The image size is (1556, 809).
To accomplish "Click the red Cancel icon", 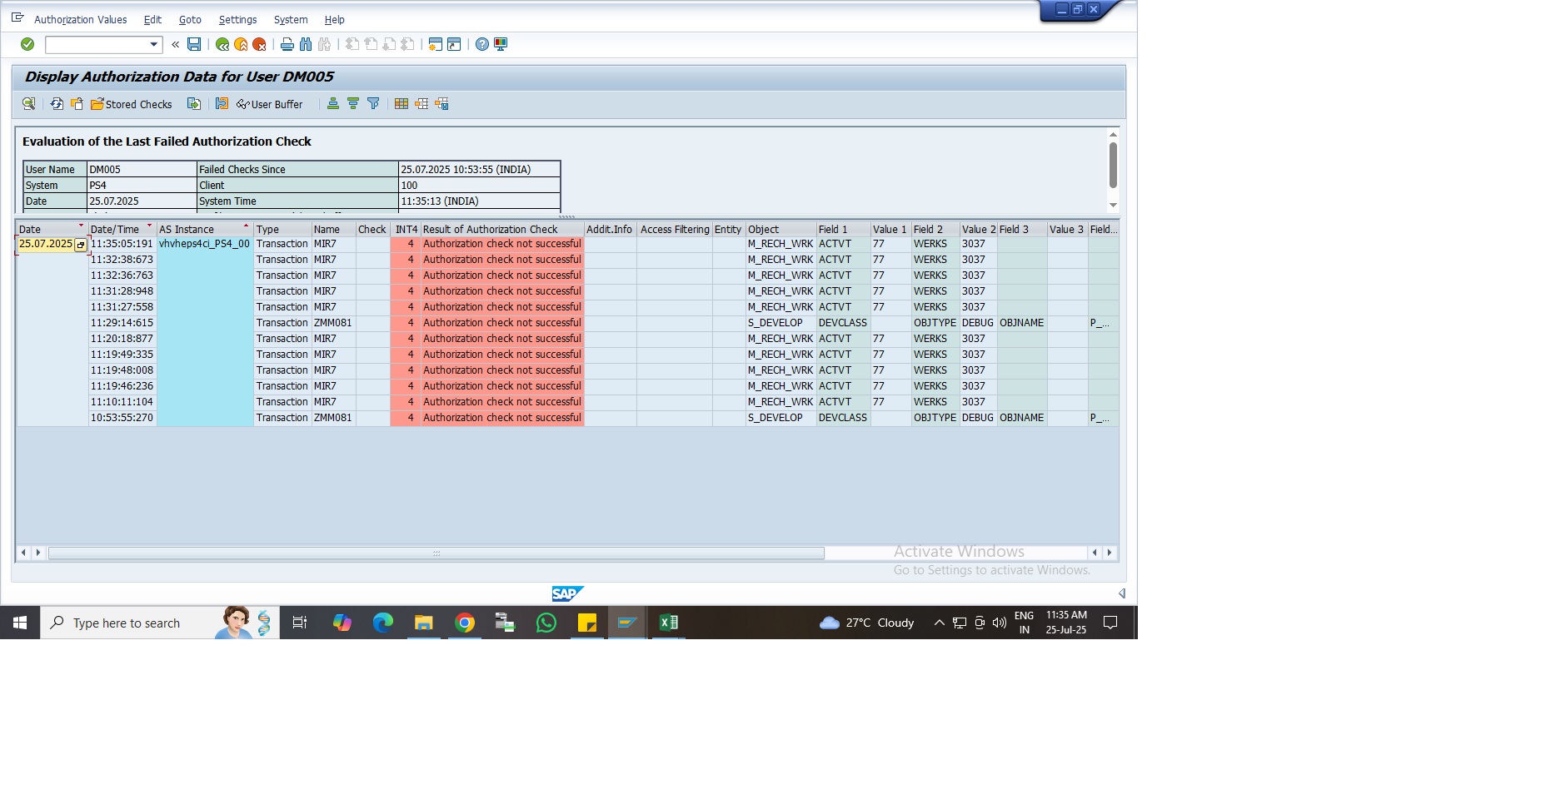I will [259, 44].
